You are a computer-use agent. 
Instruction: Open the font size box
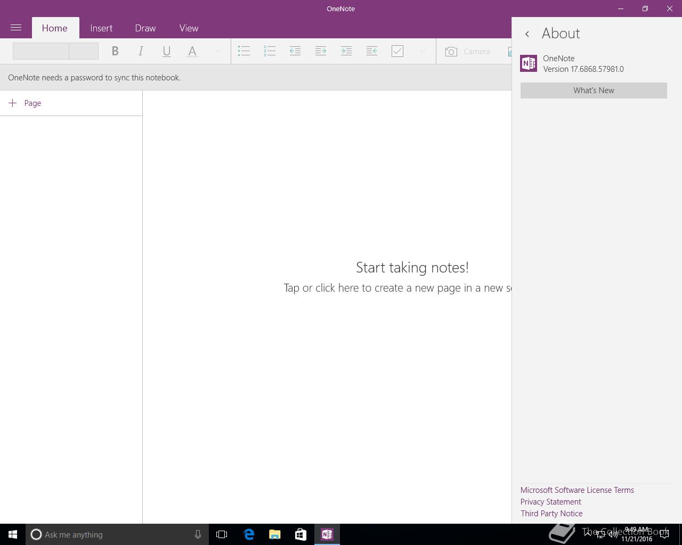(84, 51)
